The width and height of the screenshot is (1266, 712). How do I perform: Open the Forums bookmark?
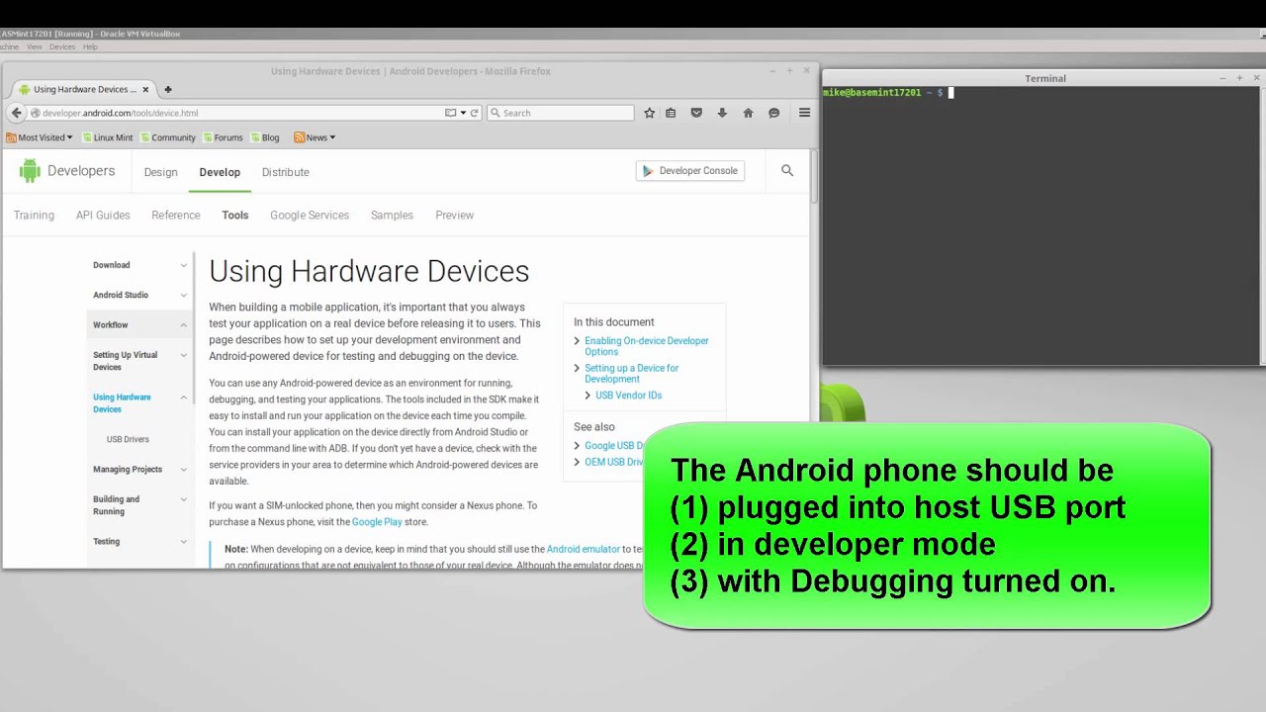tap(223, 137)
